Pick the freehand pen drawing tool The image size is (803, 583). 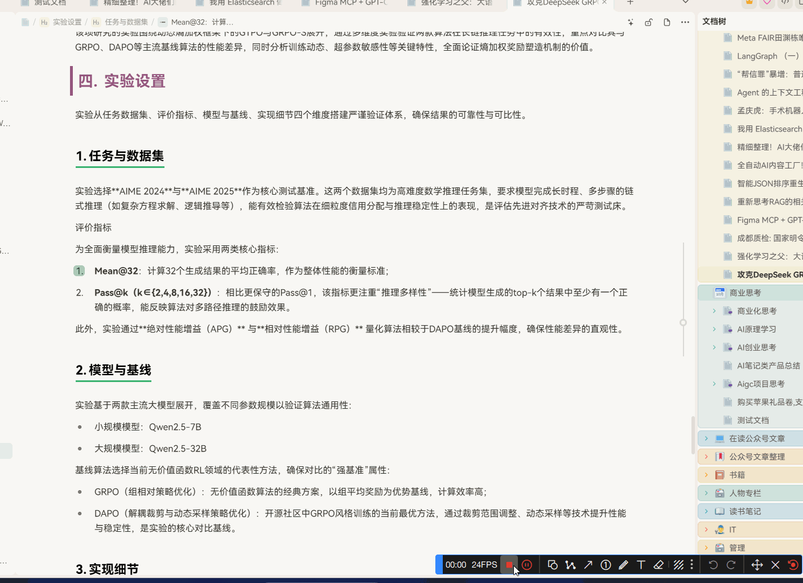(623, 564)
